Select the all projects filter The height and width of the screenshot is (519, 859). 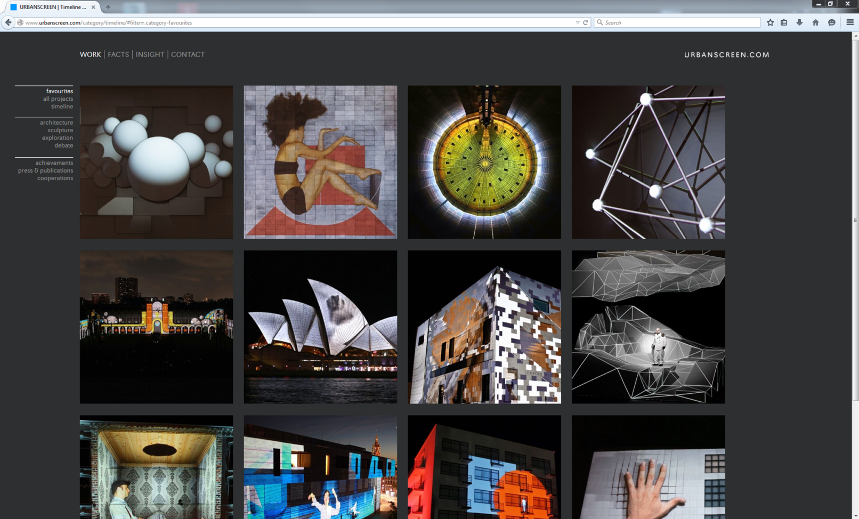pyautogui.click(x=58, y=99)
